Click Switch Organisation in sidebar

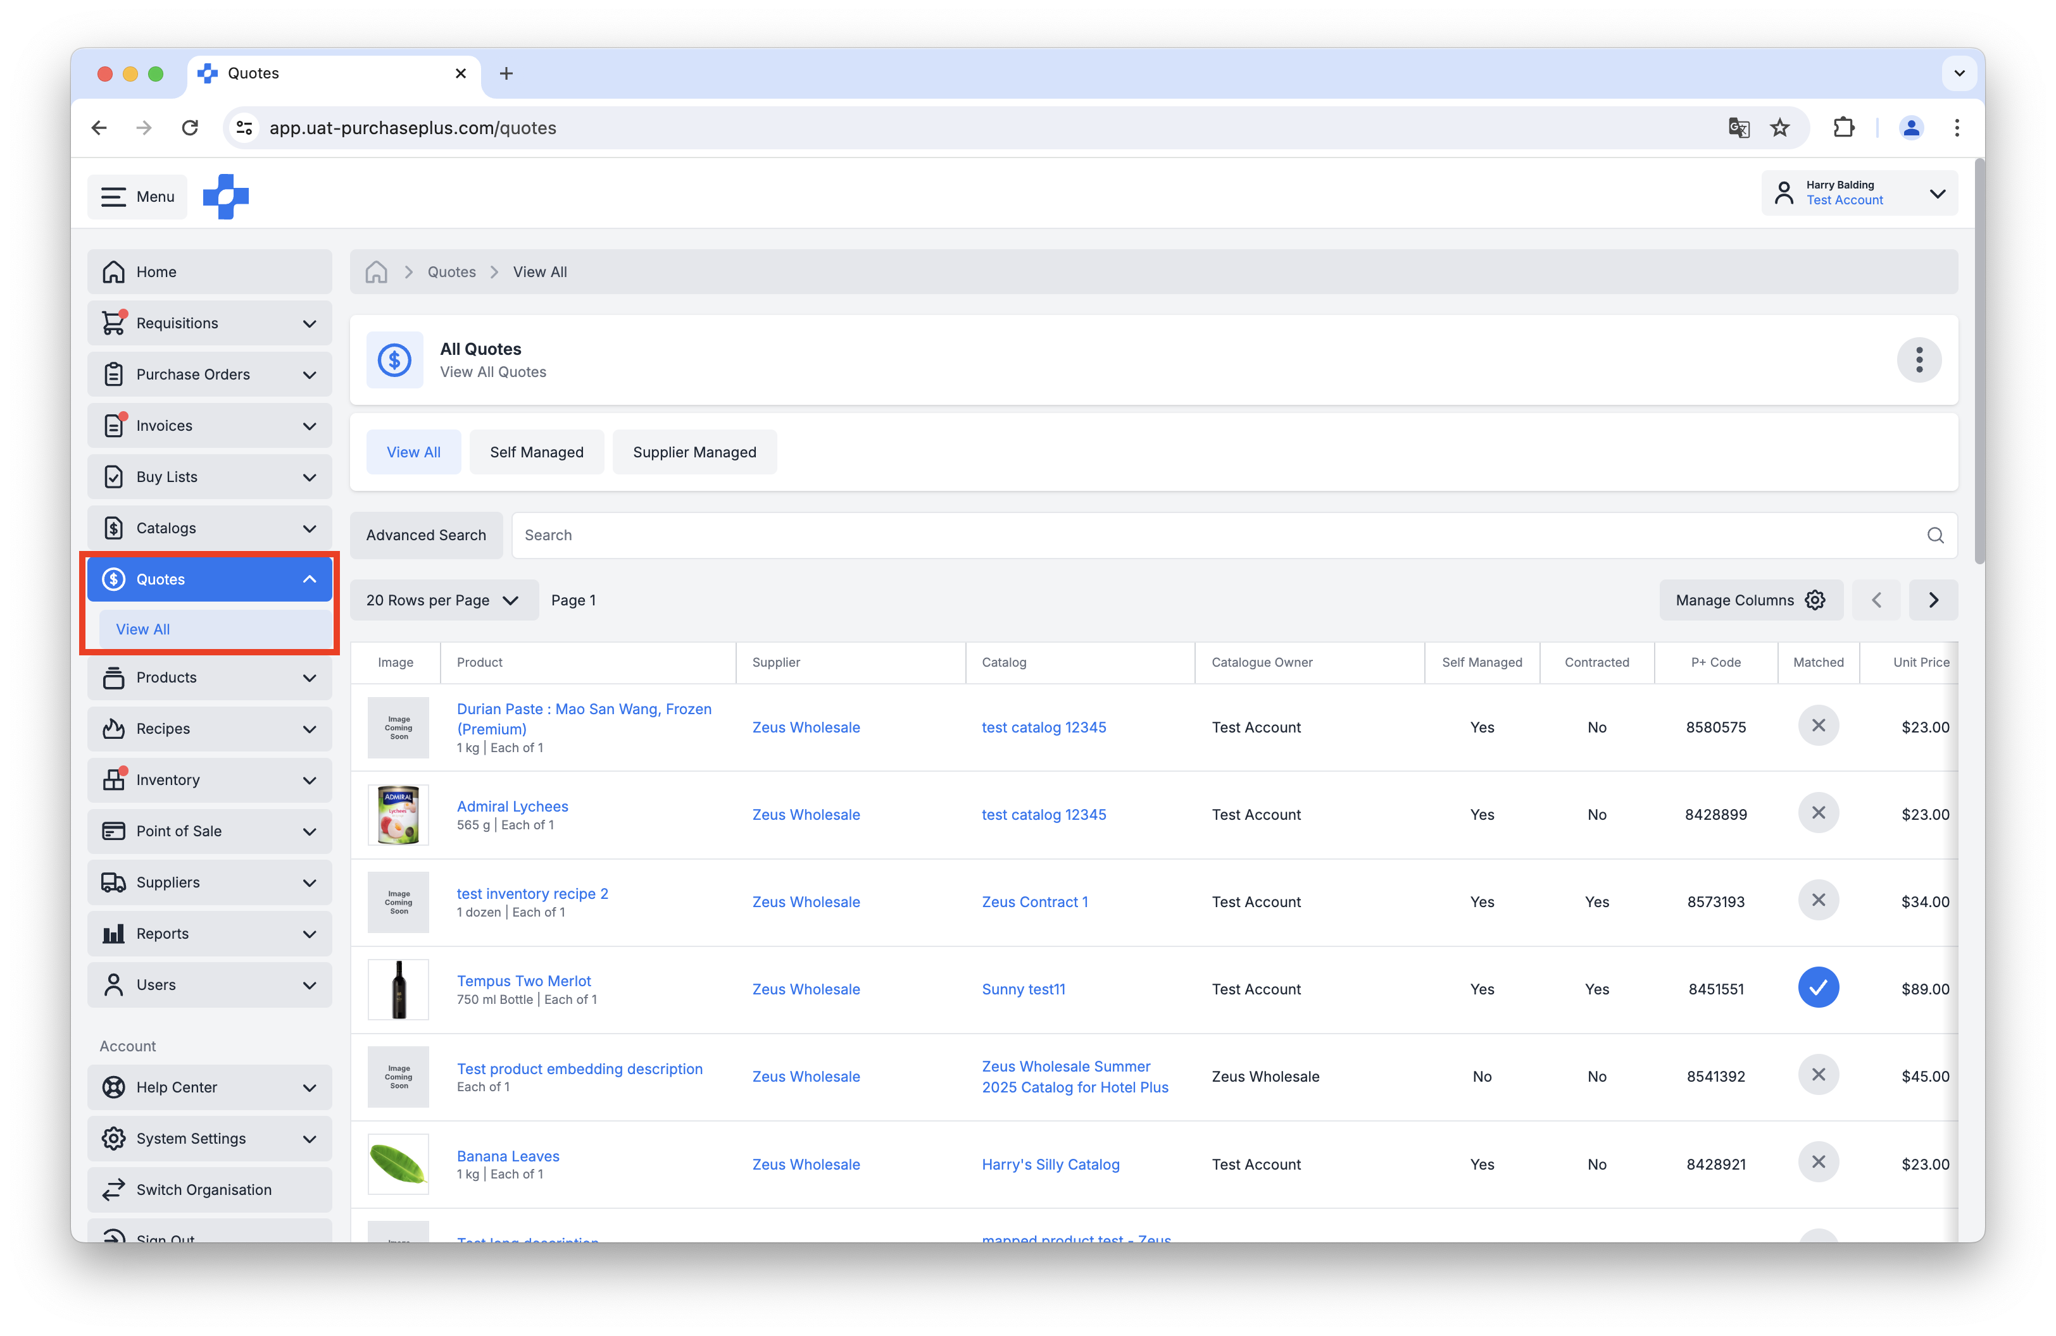[210, 1189]
